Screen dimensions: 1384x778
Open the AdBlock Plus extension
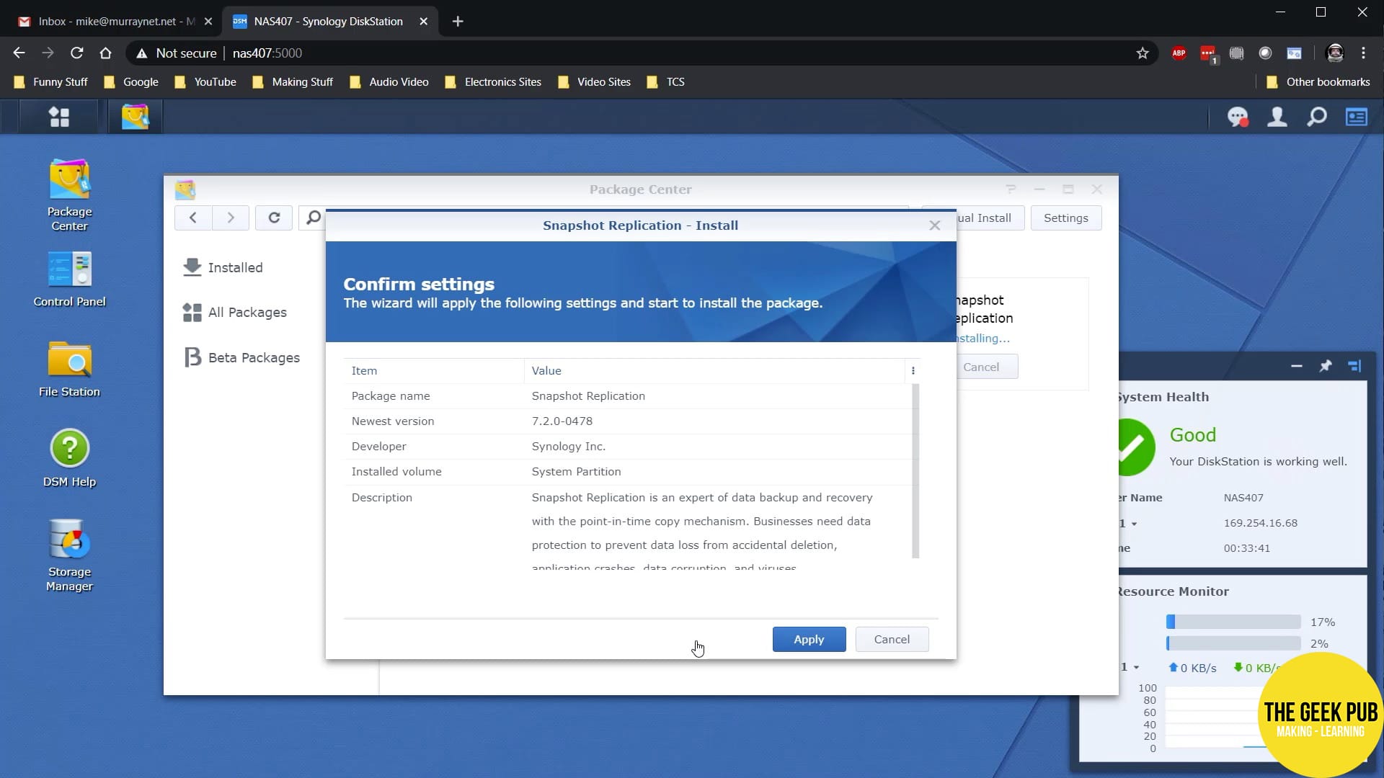coord(1179,53)
